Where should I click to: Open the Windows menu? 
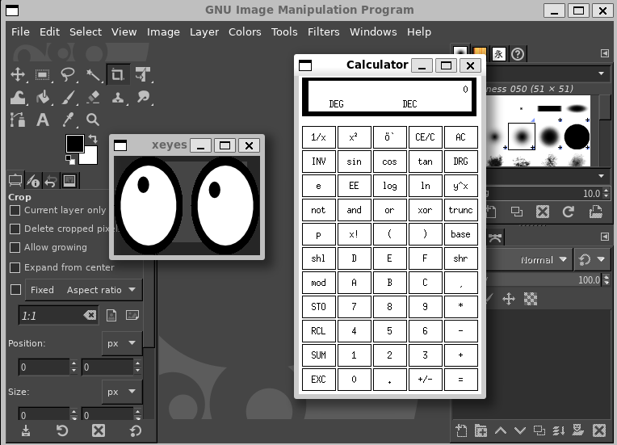click(373, 31)
